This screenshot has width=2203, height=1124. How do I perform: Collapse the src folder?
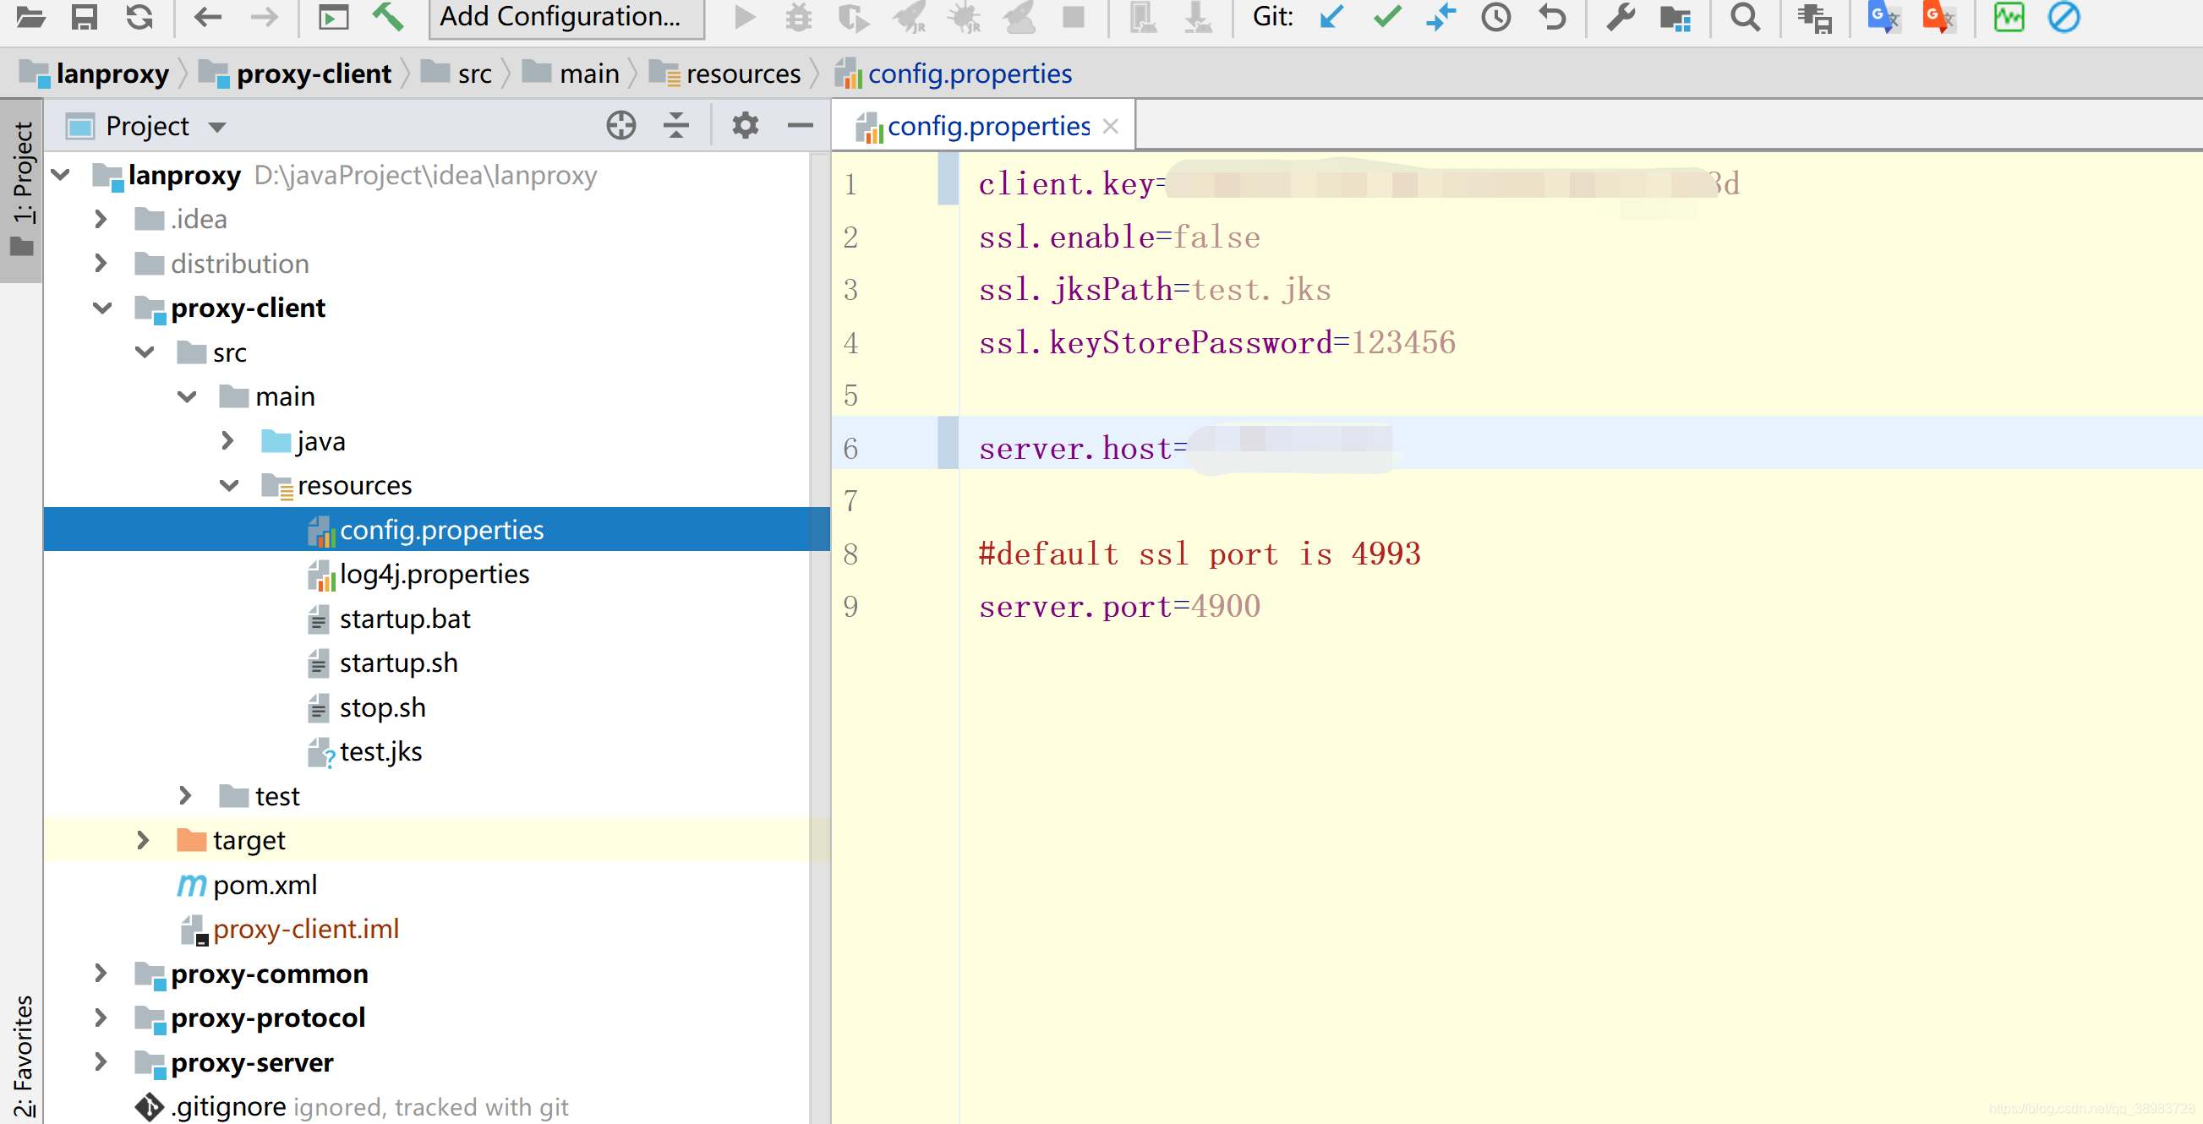click(x=145, y=352)
